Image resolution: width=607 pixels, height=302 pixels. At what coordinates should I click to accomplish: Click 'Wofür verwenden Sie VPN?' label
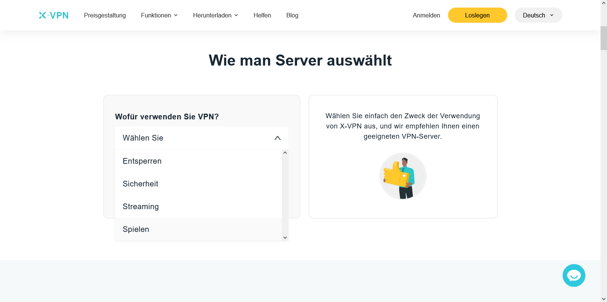coord(167,117)
